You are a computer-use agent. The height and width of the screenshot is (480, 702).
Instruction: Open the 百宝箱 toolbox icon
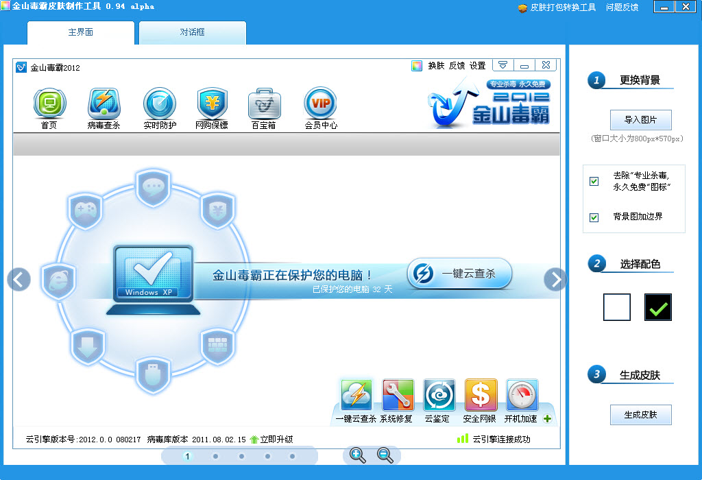tap(264, 104)
